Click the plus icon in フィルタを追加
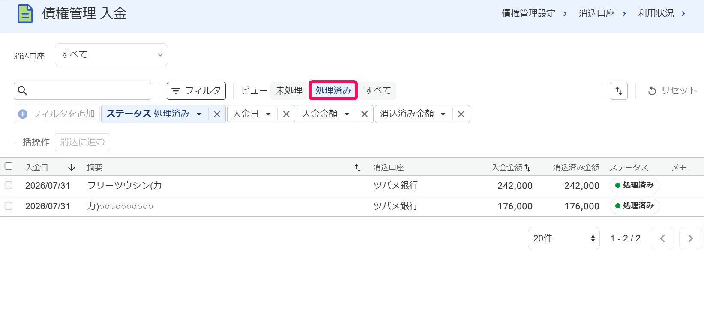Viewport: 704px width, 313px height. pyautogui.click(x=23, y=114)
